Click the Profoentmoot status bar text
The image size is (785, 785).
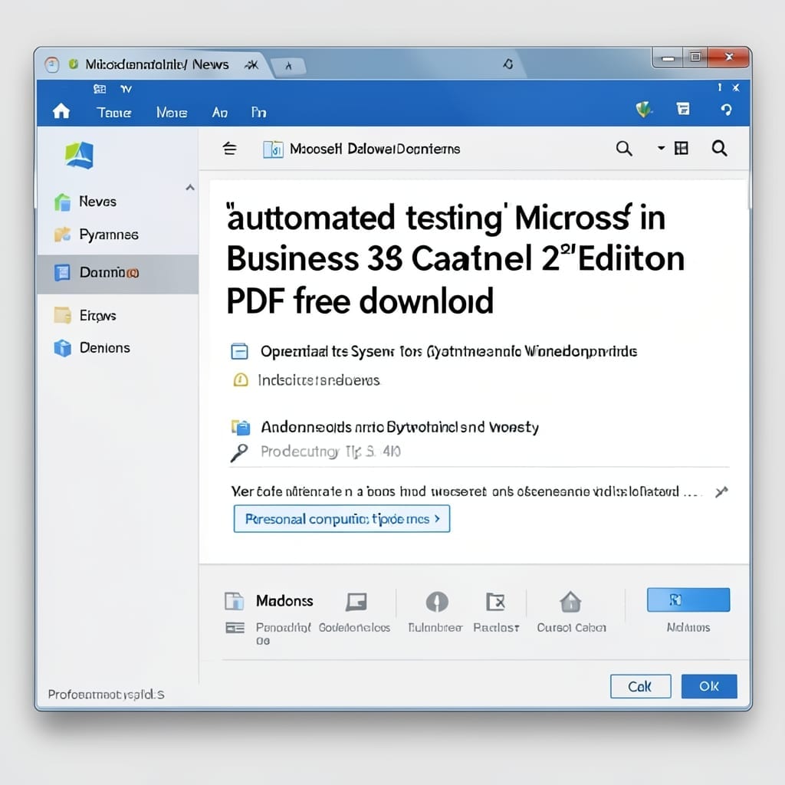(x=106, y=695)
